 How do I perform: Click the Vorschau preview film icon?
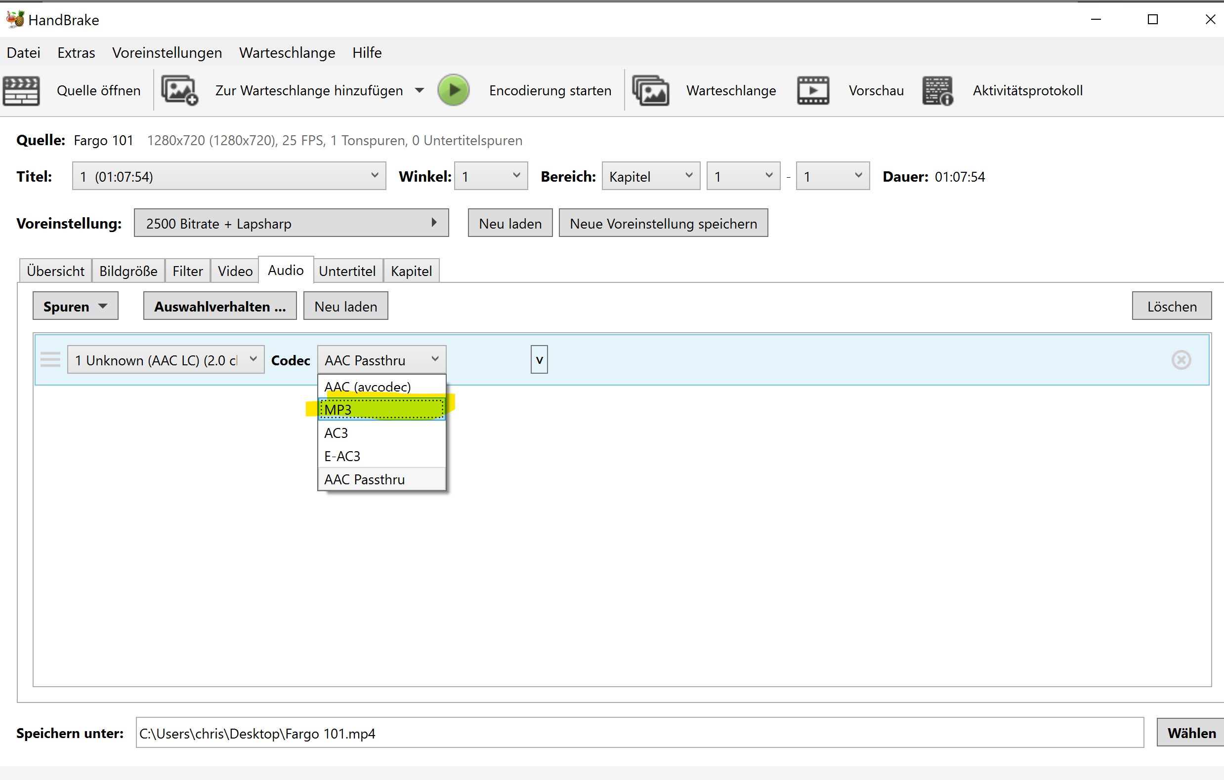coord(812,91)
